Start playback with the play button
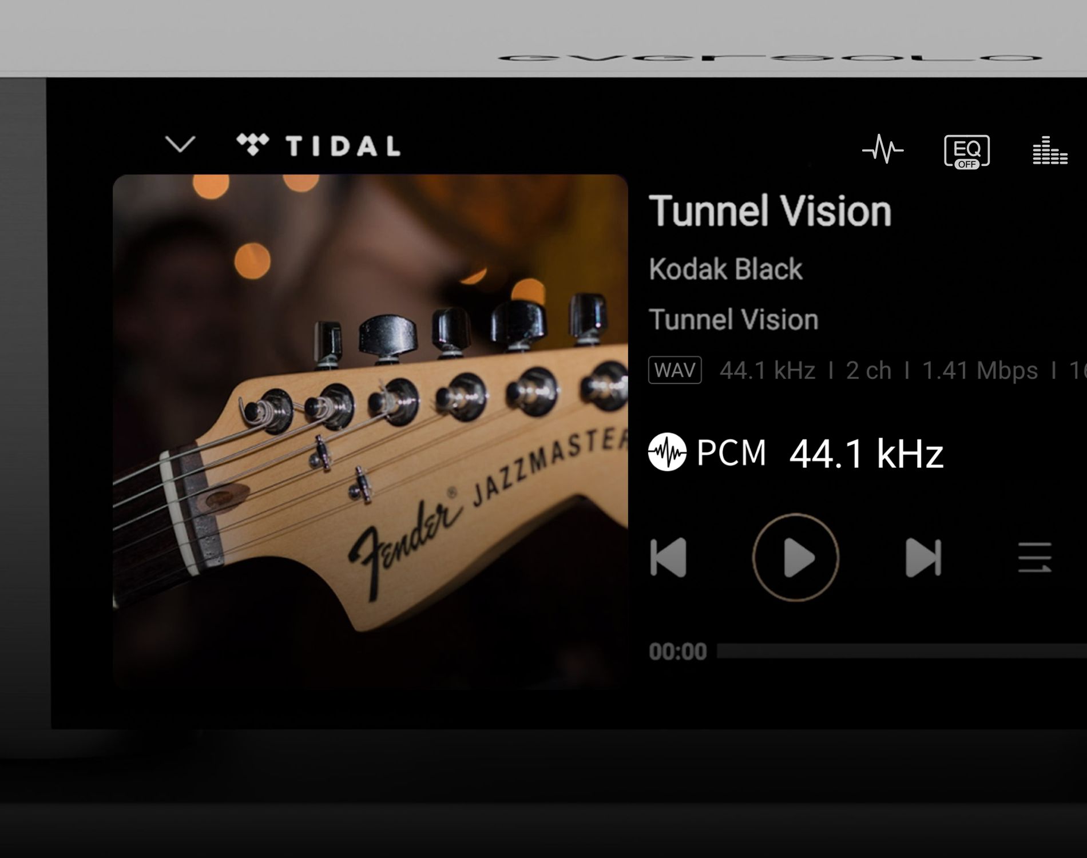 tap(796, 557)
